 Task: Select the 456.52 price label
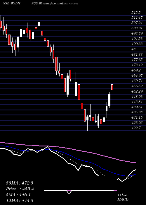(137, 86)
